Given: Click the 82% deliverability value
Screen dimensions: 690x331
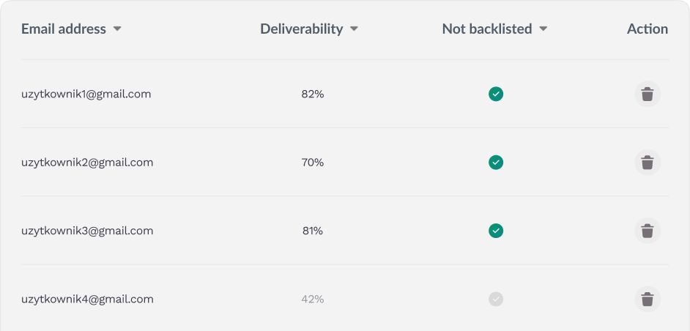Looking at the screenshot, I should point(313,94).
